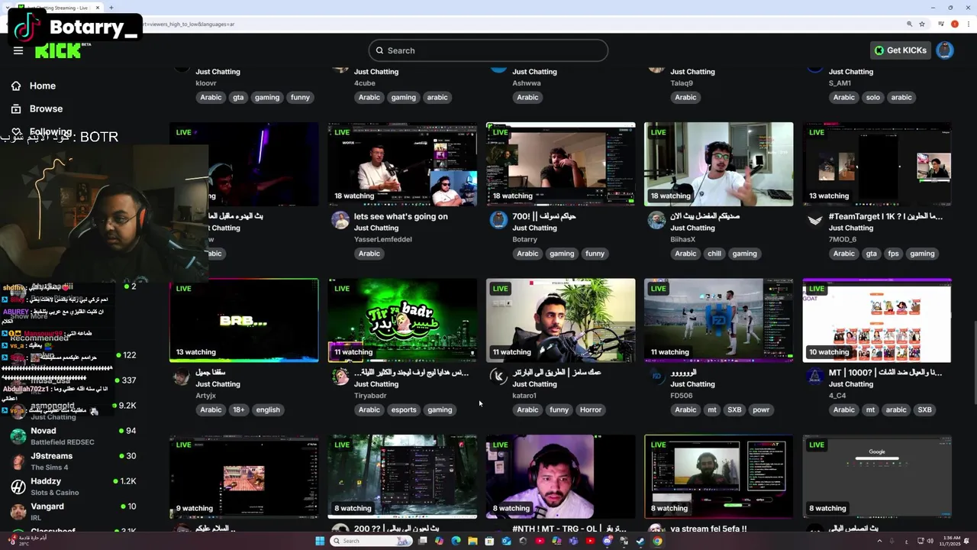Select Novad in recommended channels
977x550 pixels.
pos(73,436)
